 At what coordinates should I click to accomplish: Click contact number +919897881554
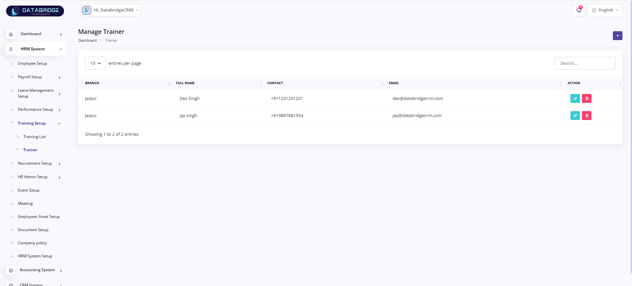click(287, 115)
